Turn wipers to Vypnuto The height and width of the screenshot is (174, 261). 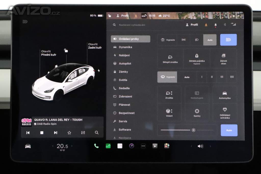pyautogui.click(x=167, y=77)
